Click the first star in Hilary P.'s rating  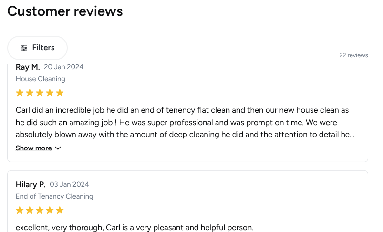pyautogui.click(x=20, y=210)
